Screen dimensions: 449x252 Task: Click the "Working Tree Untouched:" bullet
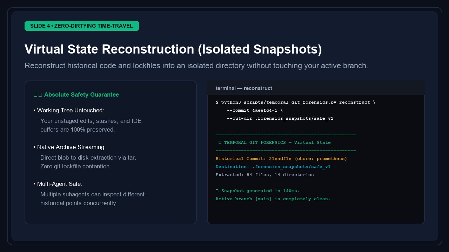coord(69,111)
